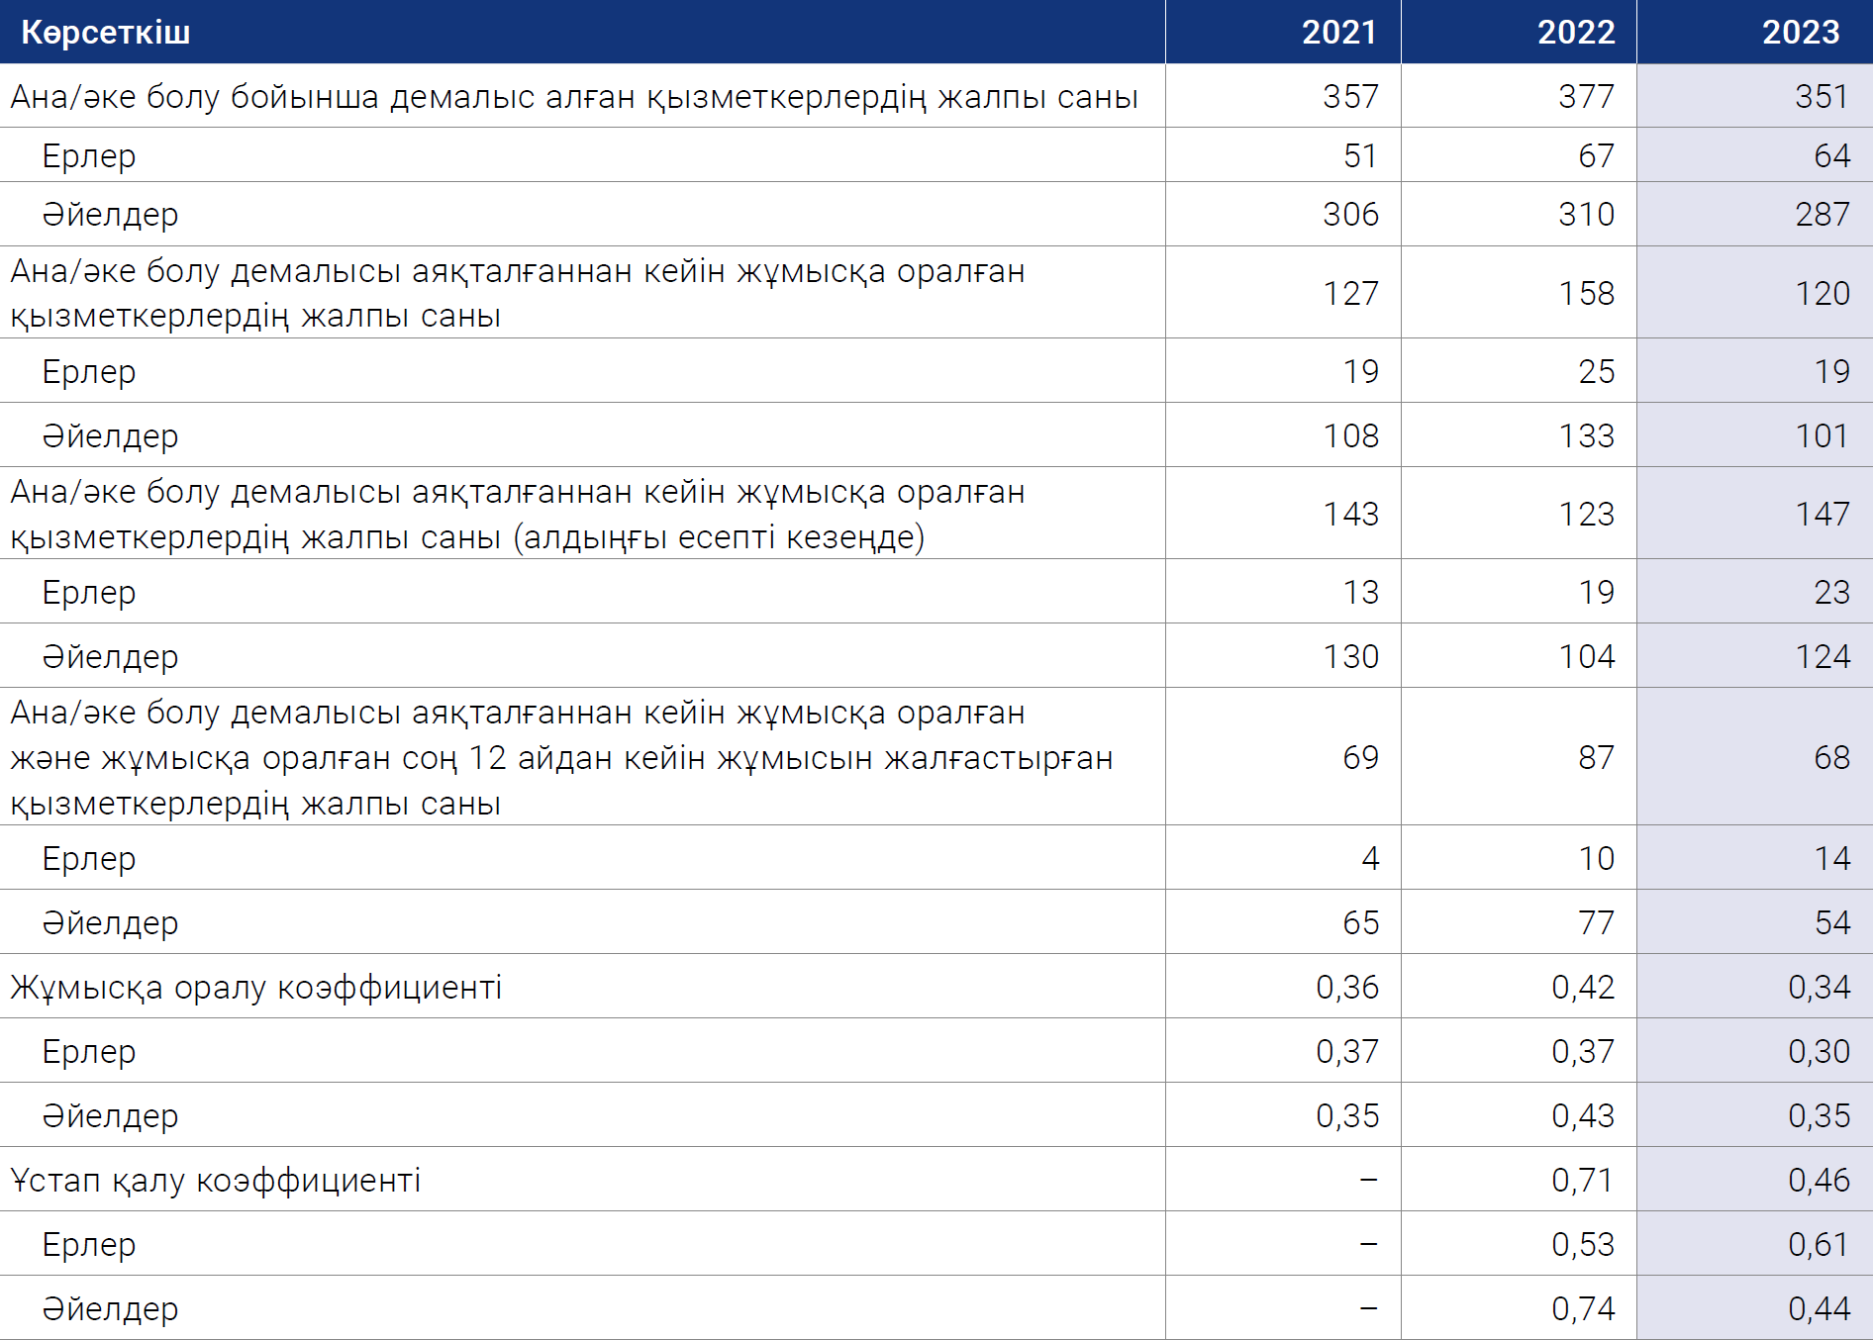Pick the value 54
The width and height of the screenshot is (1873, 1340).
[x=1831, y=923]
